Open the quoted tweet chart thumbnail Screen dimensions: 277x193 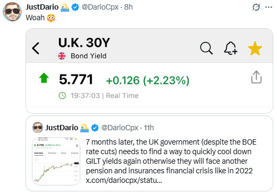click(x=56, y=161)
